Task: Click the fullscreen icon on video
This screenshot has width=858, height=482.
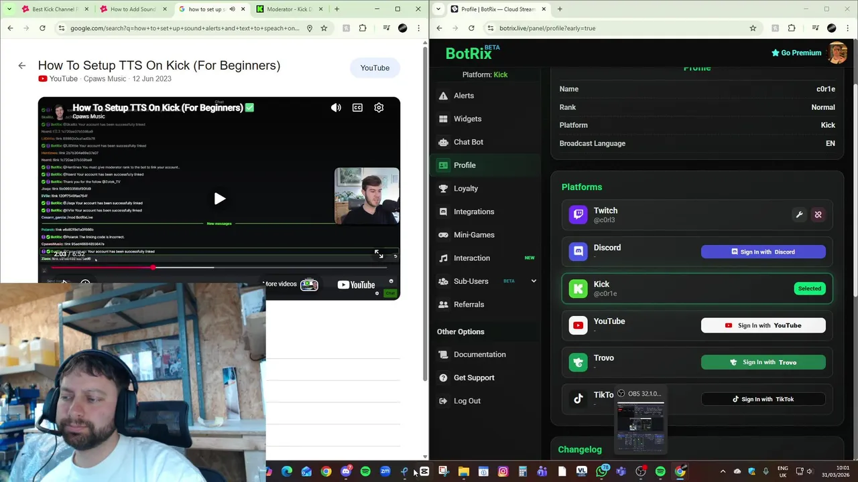Action: [379, 254]
